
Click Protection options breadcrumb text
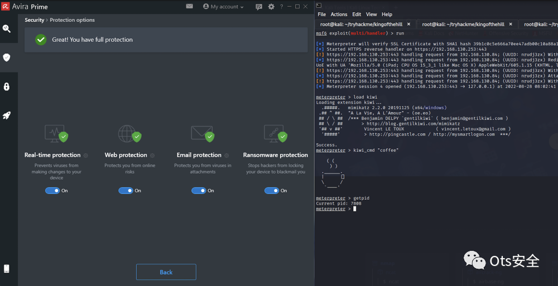(x=72, y=20)
